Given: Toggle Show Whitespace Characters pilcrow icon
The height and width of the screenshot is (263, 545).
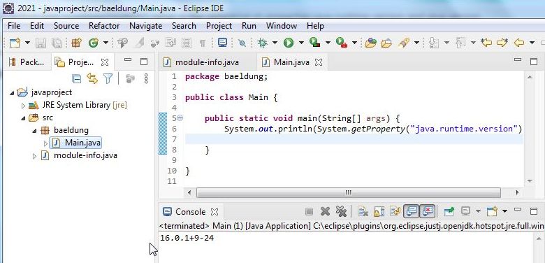Looking at the screenshot, I should (x=203, y=43).
